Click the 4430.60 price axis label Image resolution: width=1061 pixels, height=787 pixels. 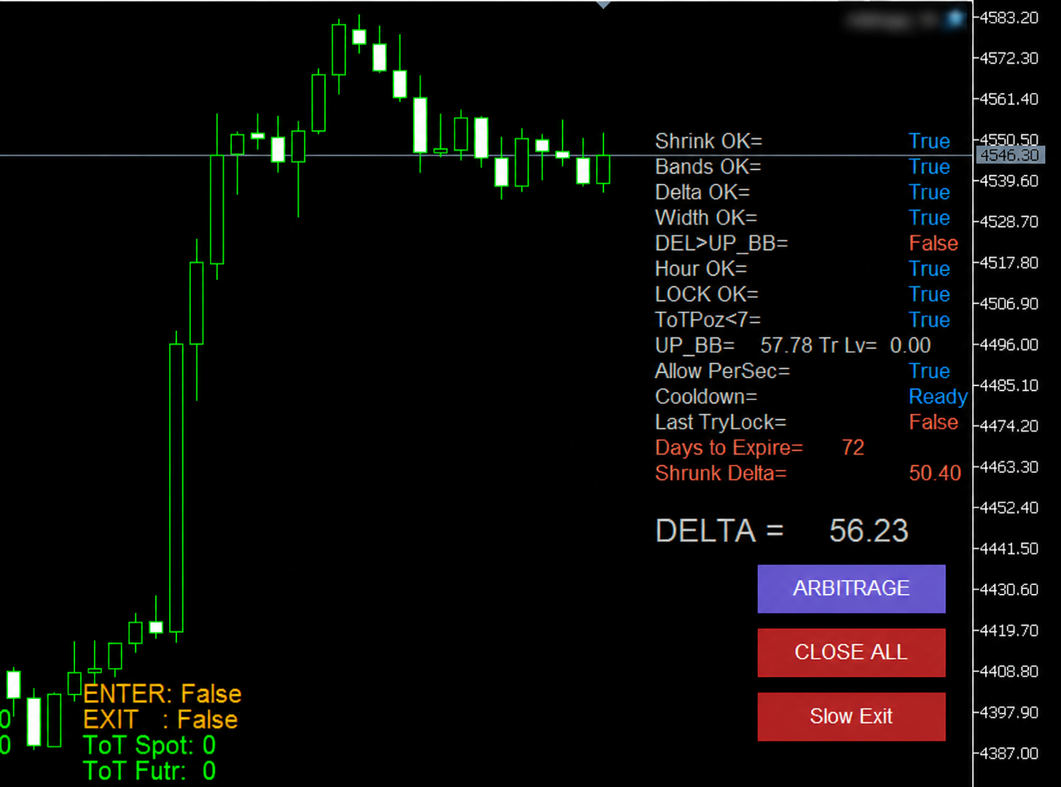coord(1009,589)
